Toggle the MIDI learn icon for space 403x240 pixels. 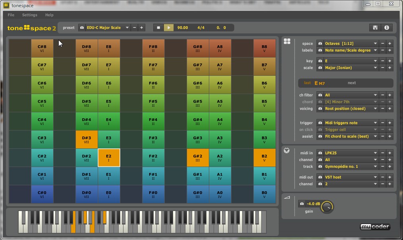coord(320,43)
